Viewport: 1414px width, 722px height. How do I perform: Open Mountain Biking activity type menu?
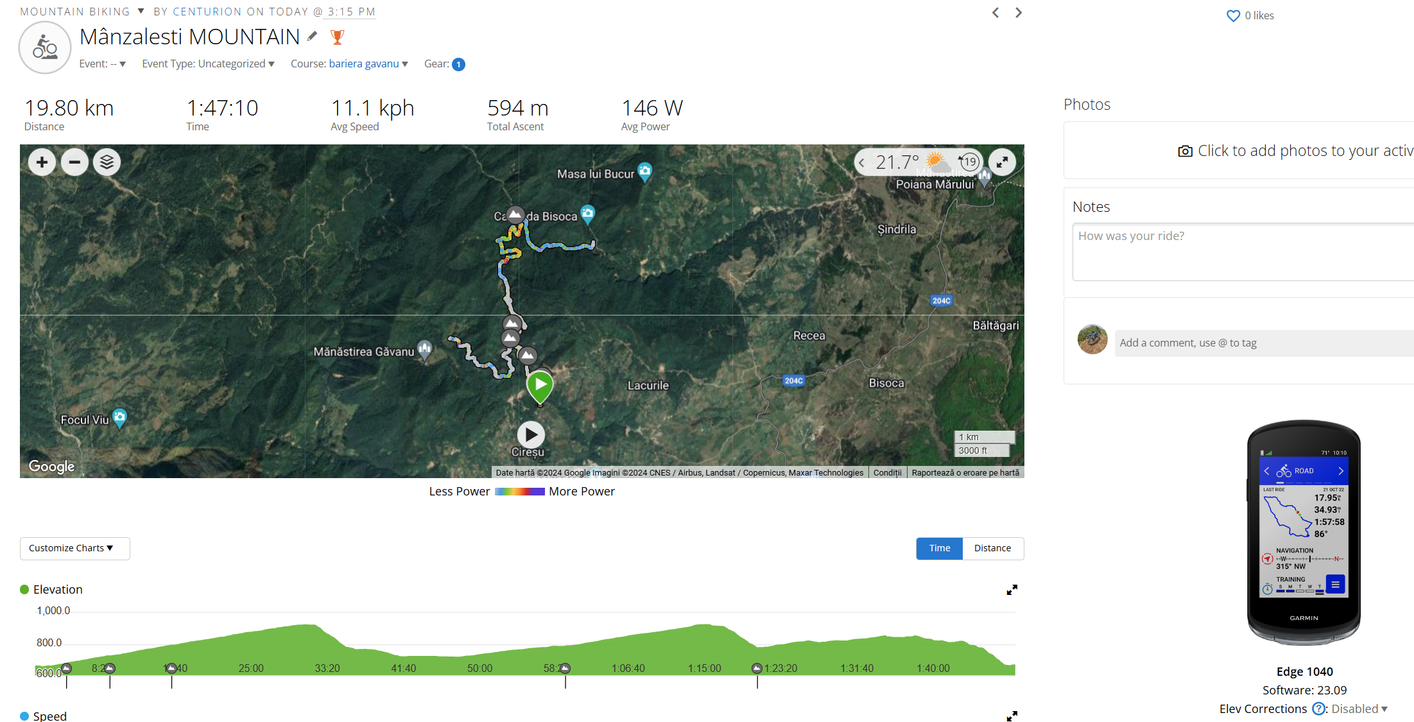coord(82,12)
